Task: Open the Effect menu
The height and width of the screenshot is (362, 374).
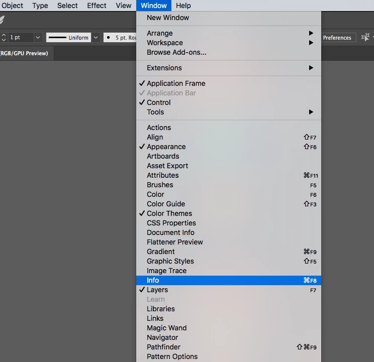Action: coord(97,6)
